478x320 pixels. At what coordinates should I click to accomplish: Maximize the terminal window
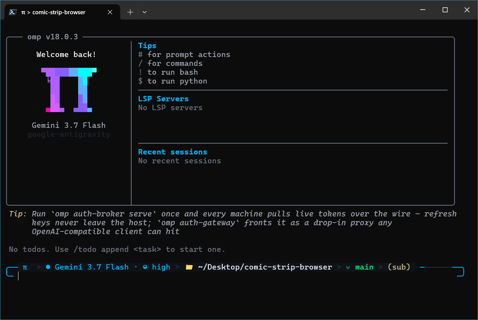pos(445,10)
